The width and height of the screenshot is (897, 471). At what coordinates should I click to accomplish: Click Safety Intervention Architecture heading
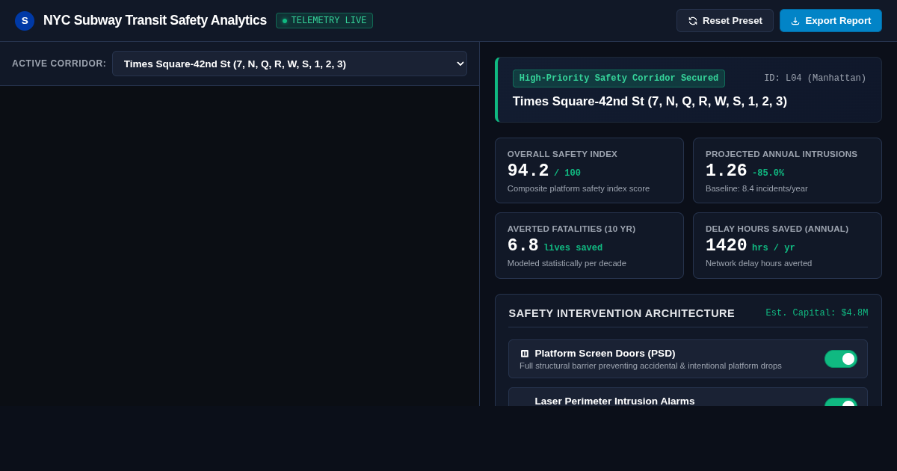click(622, 313)
